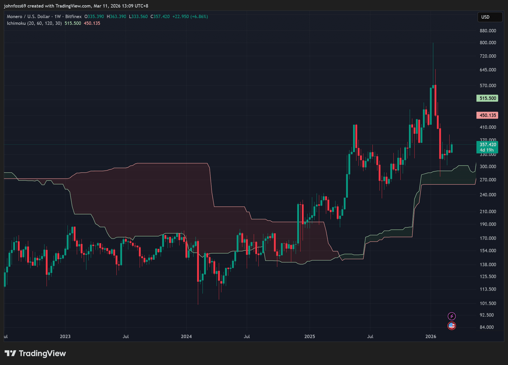Click the +22.950 (+6.86%) change value
Screen dimensions: 508x365
190,17
